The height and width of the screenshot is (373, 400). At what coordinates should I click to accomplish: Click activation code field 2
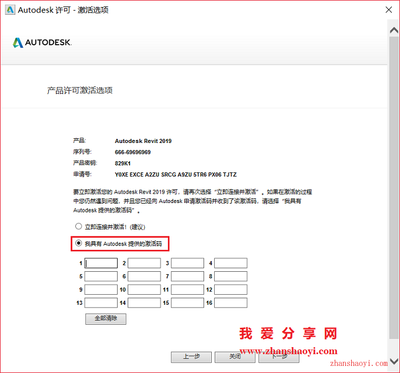[x=144, y=263]
